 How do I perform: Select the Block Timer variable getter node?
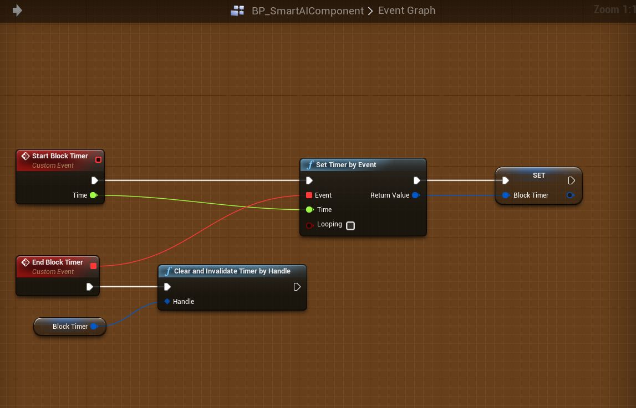pyautogui.click(x=70, y=327)
